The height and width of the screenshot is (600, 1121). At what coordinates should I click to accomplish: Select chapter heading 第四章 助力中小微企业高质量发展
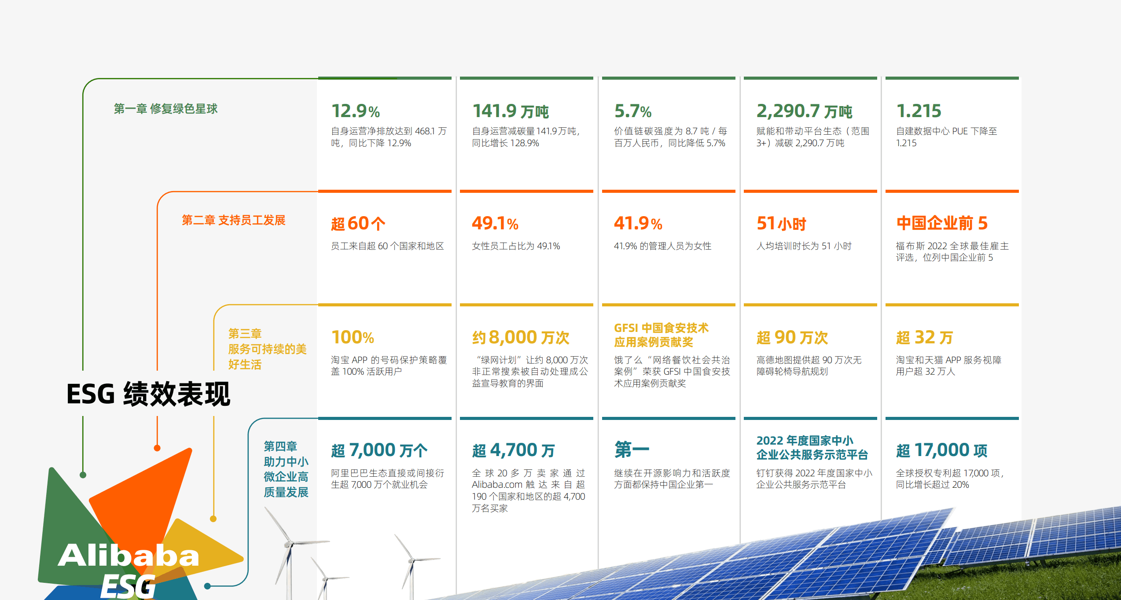[286, 469]
